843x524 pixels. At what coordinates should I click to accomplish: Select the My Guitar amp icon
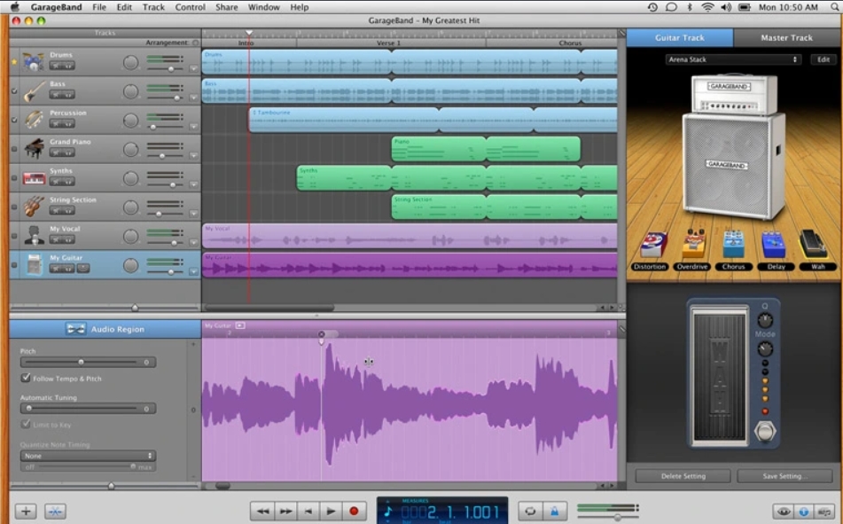(x=34, y=265)
